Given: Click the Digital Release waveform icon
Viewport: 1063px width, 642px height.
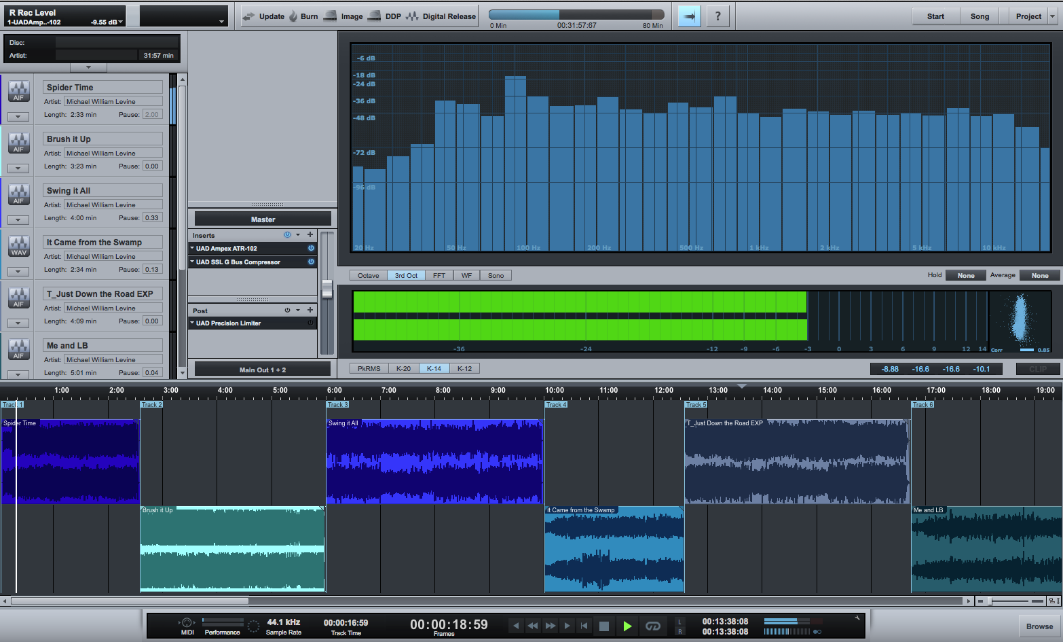Looking at the screenshot, I should (412, 16).
